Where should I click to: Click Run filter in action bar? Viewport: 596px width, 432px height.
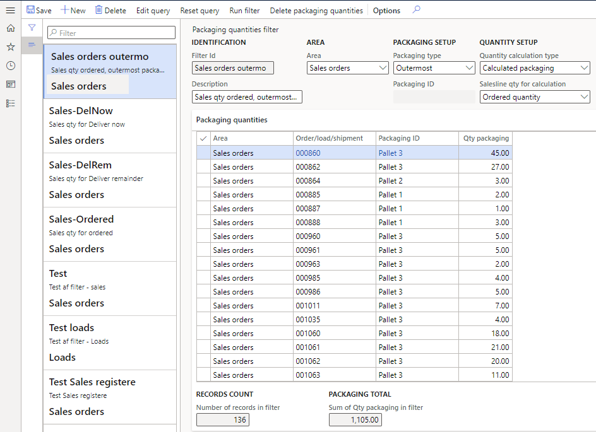click(244, 11)
